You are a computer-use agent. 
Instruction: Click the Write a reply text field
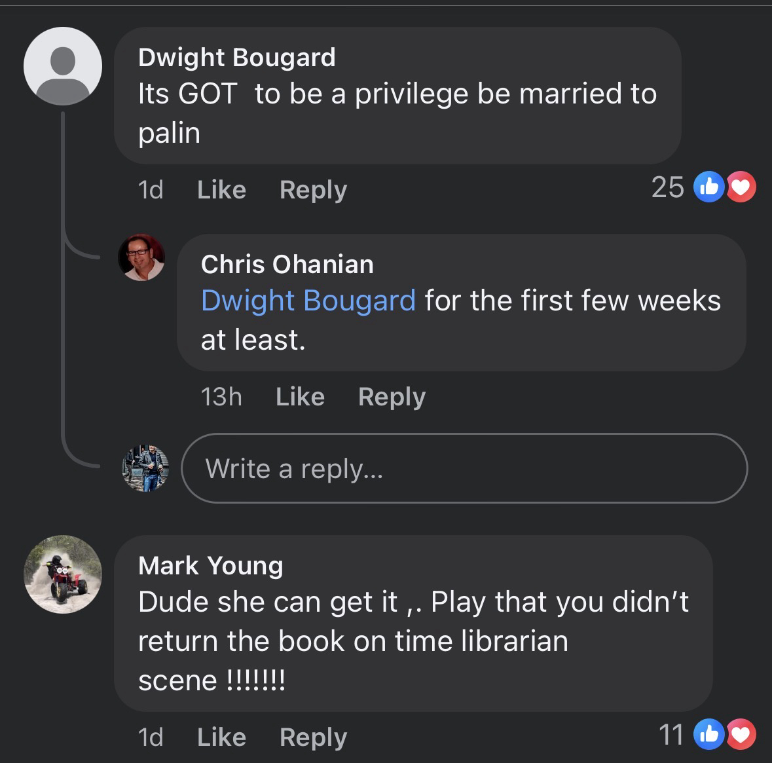pyautogui.click(x=464, y=468)
